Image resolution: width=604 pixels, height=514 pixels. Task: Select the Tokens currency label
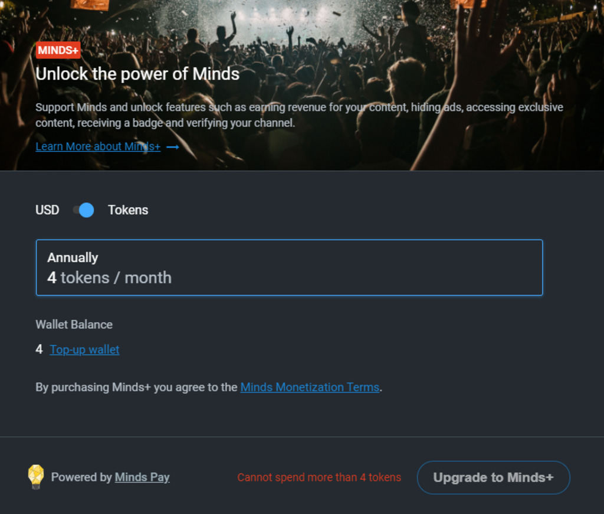[x=128, y=210]
